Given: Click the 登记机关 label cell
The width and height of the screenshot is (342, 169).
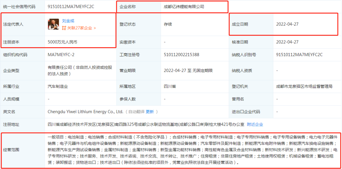Looking at the screenshot, I should tap(251, 86).
